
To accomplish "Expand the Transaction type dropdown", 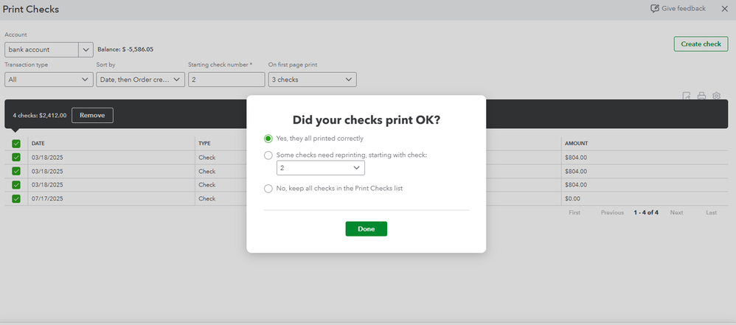I will point(49,80).
